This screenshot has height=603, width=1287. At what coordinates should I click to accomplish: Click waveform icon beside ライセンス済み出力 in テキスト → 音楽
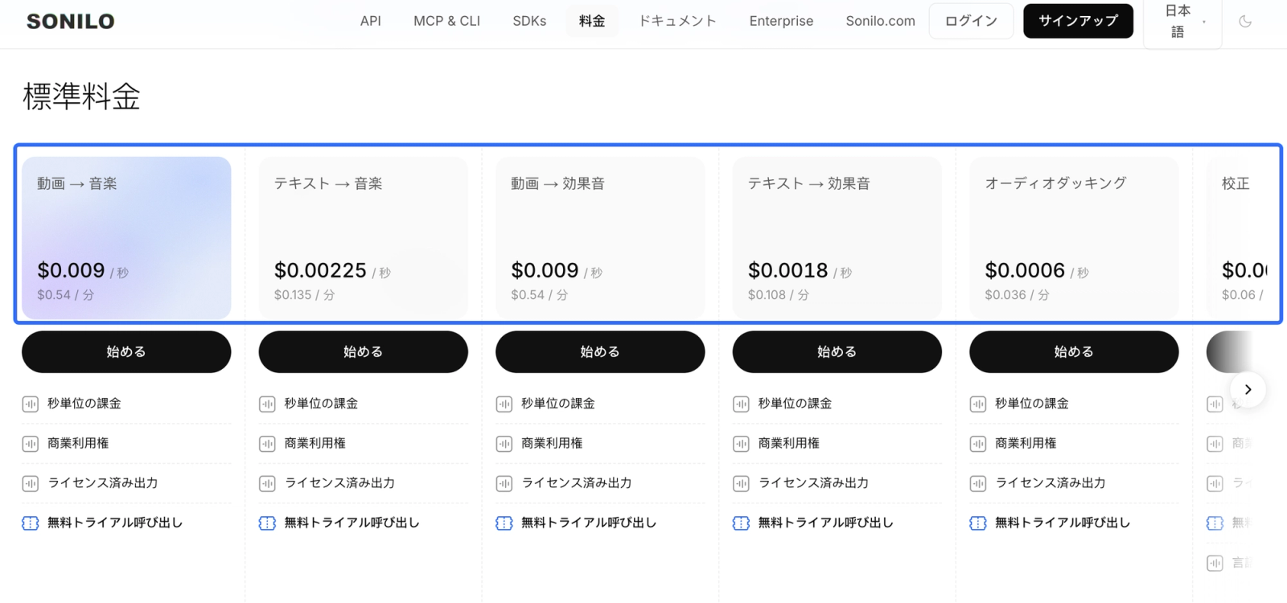tap(267, 483)
